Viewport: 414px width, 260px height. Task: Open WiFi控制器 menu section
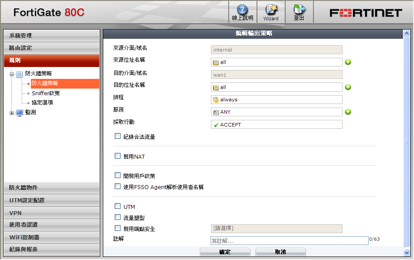[52, 238]
